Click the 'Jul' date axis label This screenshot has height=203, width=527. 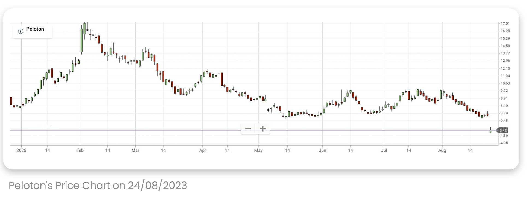tap(384, 150)
